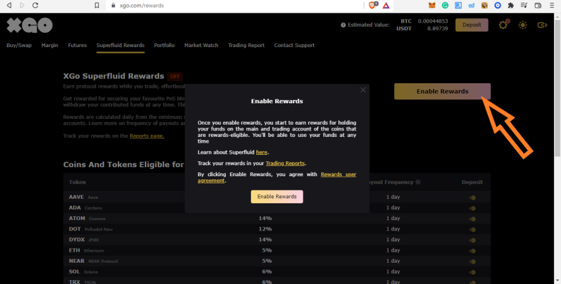Open the Margin tab
This screenshot has width=561, height=284.
point(50,45)
